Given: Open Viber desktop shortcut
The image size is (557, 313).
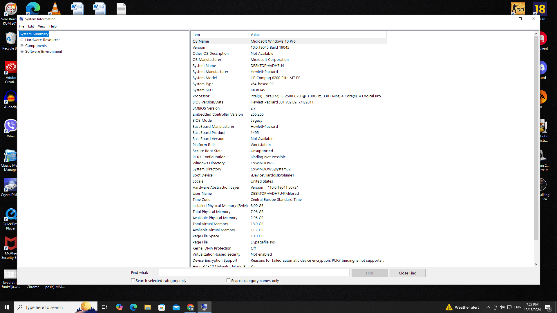Looking at the screenshot, I should pos(11,129).
